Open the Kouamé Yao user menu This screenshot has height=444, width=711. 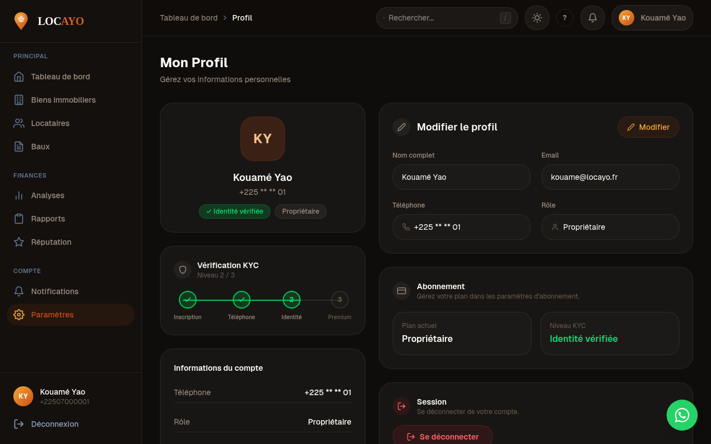652,18
